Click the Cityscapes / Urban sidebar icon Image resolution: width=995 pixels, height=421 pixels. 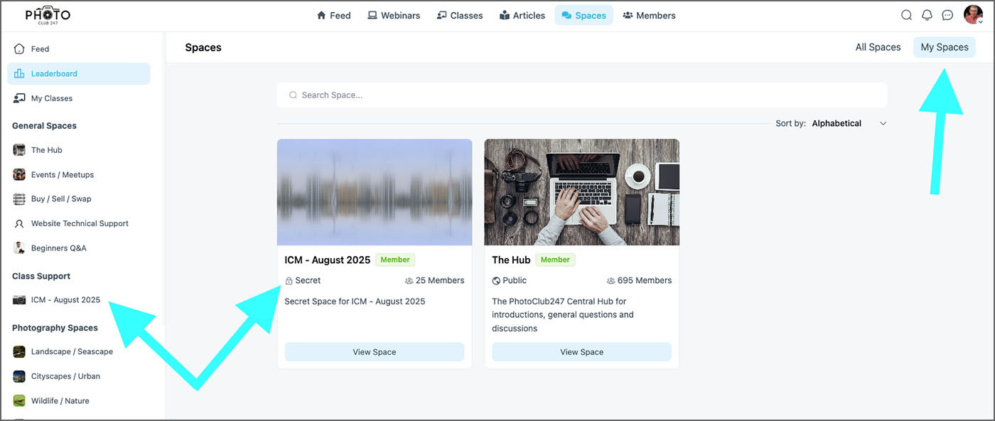19,376
